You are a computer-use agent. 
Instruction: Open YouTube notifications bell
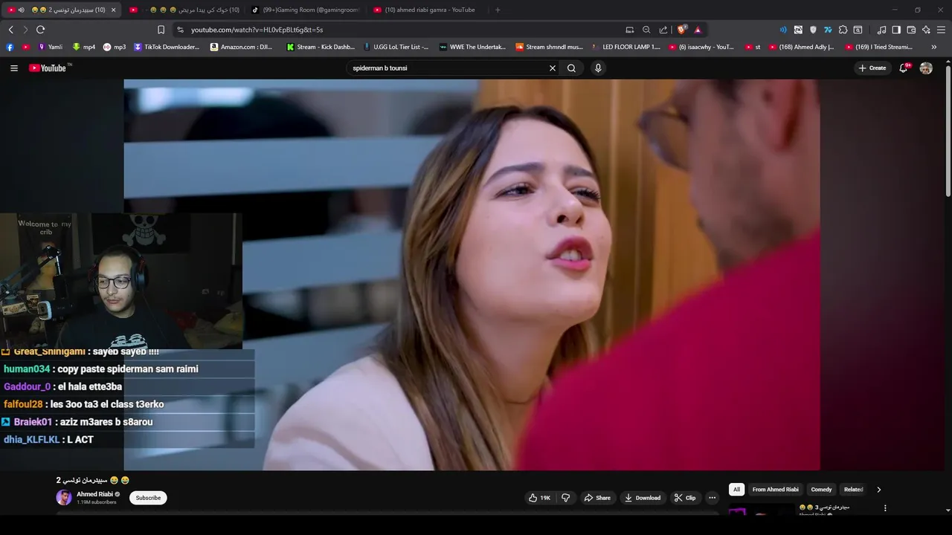[x=904, y=68]
